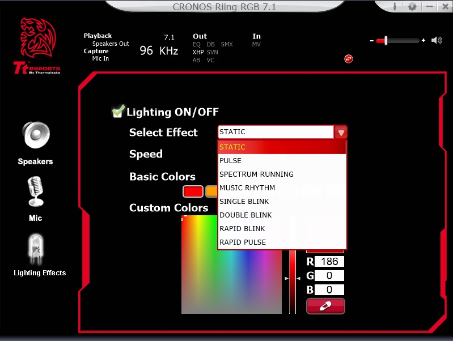Open the Lighting Effects page

click(39, 255)
